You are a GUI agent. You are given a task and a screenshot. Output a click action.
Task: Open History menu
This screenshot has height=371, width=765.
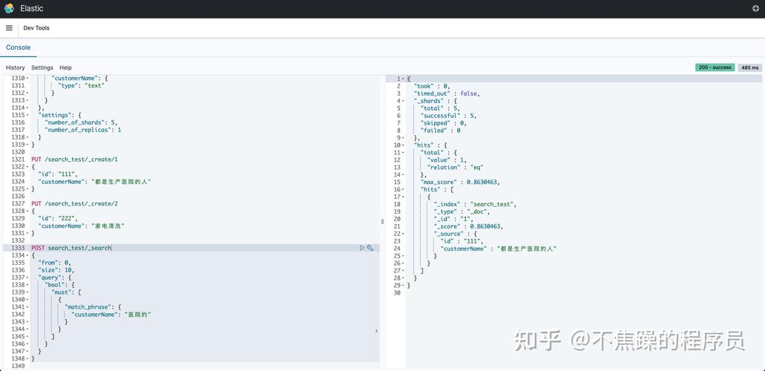[x=15, y=68]
